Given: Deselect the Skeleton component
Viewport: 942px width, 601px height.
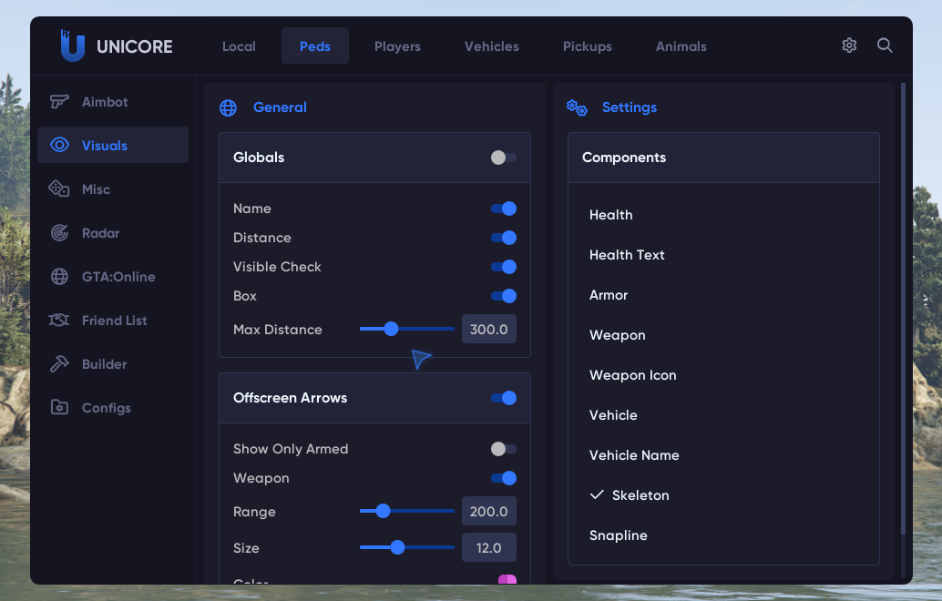Looking at the screenshot, I should 640,495.
